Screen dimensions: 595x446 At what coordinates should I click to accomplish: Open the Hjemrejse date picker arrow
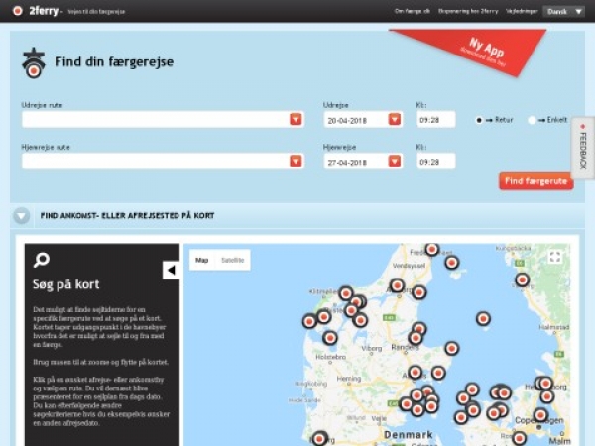[395, 161]
